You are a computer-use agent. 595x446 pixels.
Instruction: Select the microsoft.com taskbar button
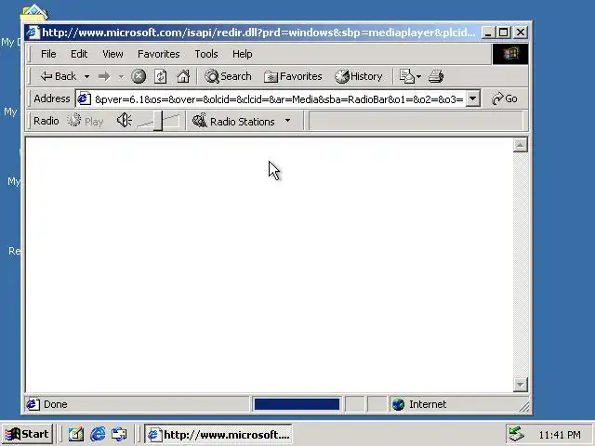pyautogui.click(x=218, y=434)
